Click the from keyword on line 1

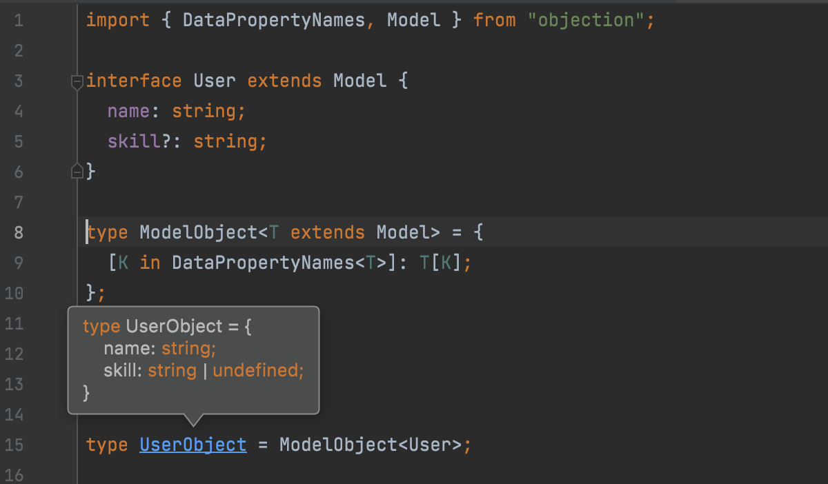tap(494, 21)
